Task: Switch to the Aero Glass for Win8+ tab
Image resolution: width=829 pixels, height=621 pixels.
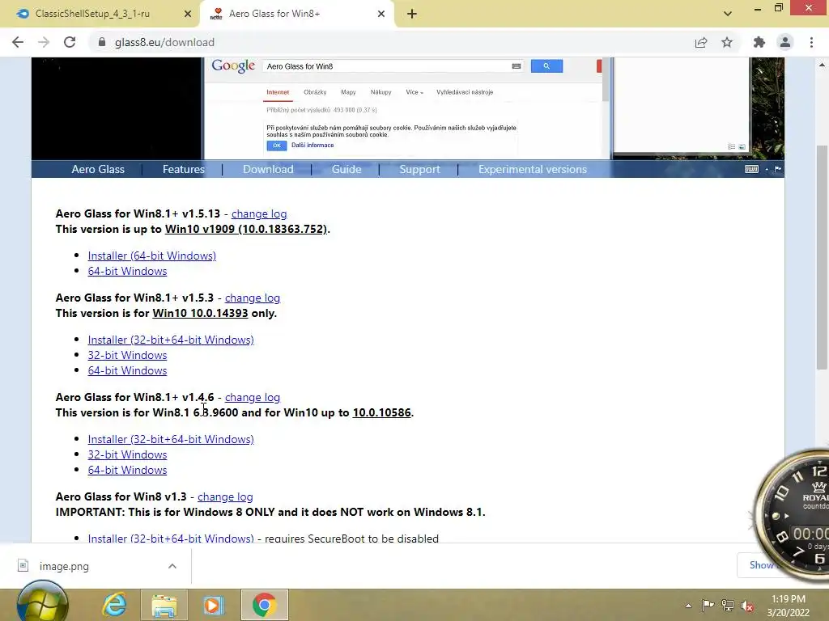Action: [296, 14]
